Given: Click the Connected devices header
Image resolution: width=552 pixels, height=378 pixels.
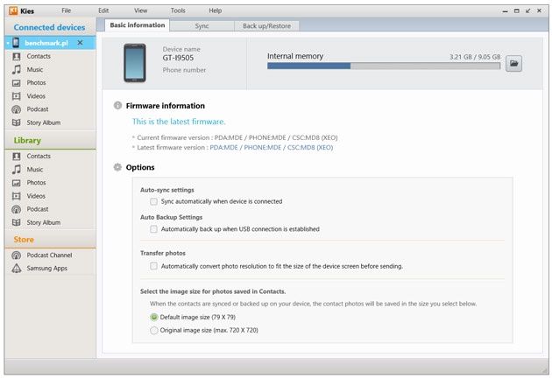Looking at the screenshot, I should pyautogui.click(x=49, y=27).
